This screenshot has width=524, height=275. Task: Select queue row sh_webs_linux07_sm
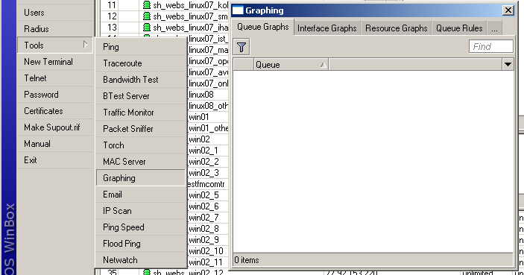tap(191, 16)
